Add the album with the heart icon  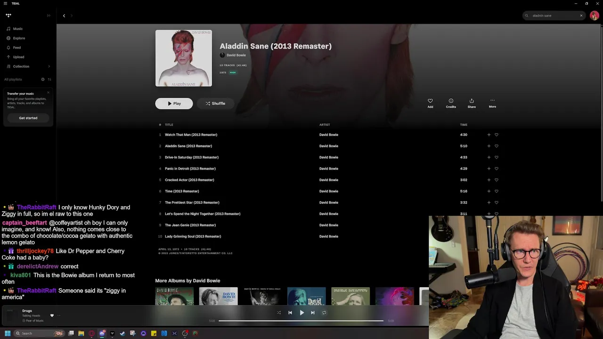(430, 103)
